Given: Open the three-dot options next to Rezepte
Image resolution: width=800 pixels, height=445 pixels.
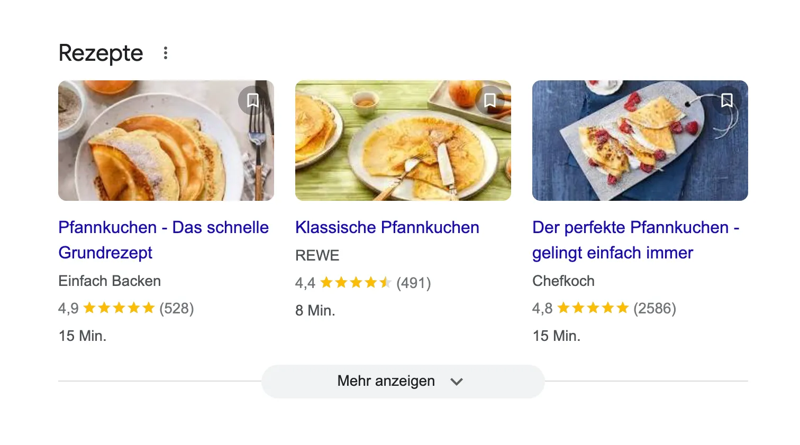Looking at the screenshot, I should click(x=166, y=52).
